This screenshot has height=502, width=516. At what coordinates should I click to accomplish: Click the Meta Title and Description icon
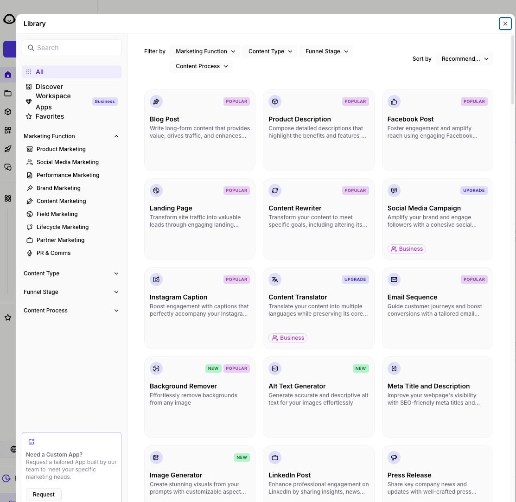click(x=394, y=369)
